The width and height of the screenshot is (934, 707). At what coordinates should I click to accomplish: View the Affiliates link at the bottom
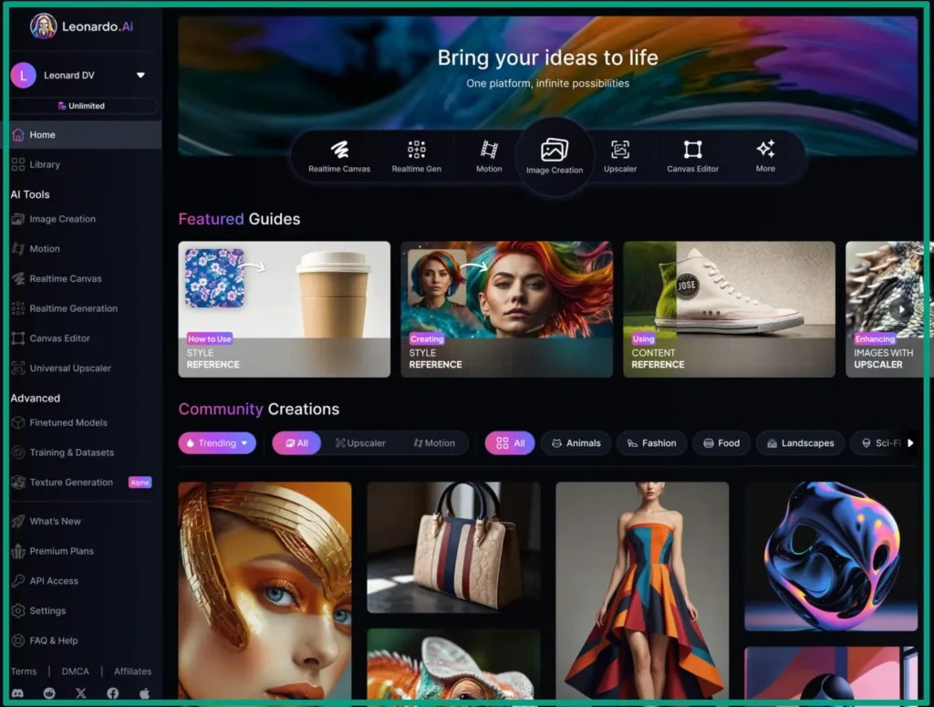[131, 671]
